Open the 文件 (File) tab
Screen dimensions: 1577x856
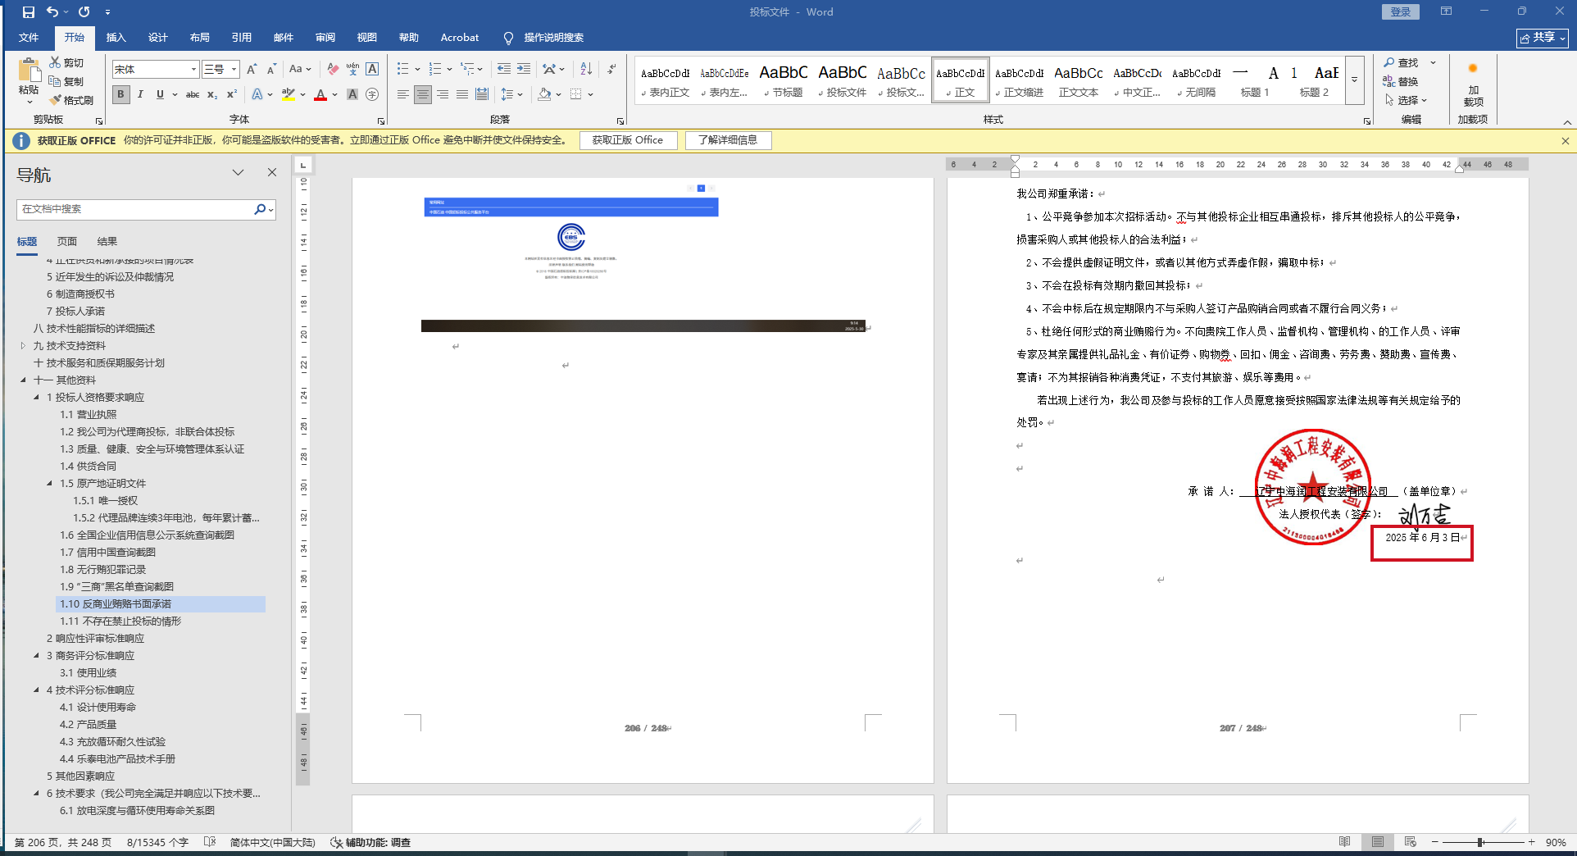point(29,38)
